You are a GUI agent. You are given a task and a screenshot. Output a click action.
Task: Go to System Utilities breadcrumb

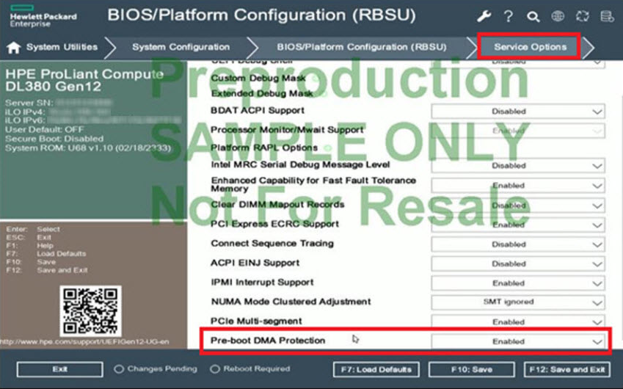pyautogui.click(x=62, y=47)
